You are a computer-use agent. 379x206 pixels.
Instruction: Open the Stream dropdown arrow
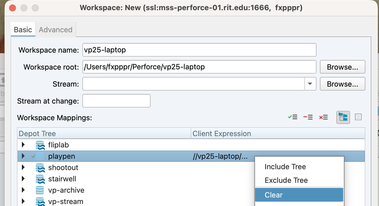point(310,84)
